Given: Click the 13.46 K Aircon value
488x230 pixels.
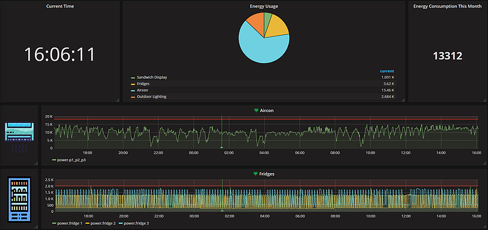Looking at the screenshot, I should (x=387, y=90).
